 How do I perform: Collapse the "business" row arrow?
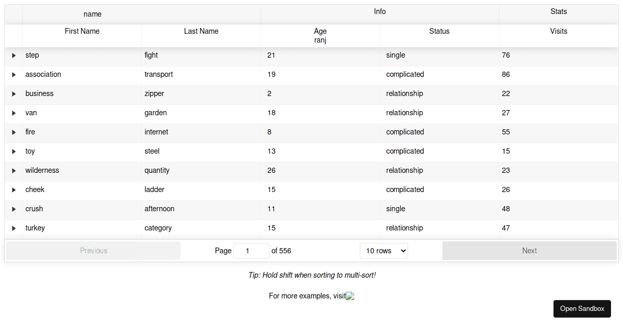tap(13, 93)
